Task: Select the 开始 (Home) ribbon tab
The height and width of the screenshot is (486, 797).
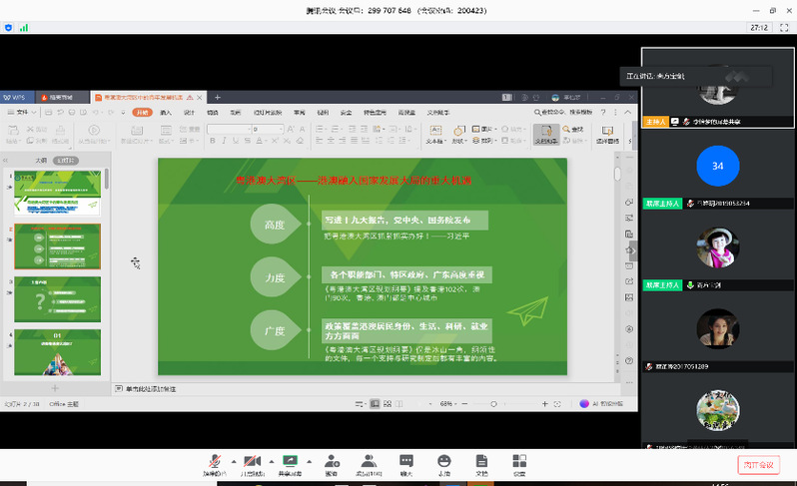Action: (x=142, y=113)
